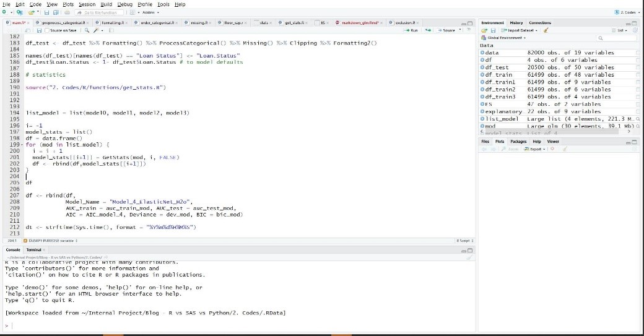Click Compile Report notebook icon
Image resolution: width=644 pixels, height=336 pixels.
point(111,30)
